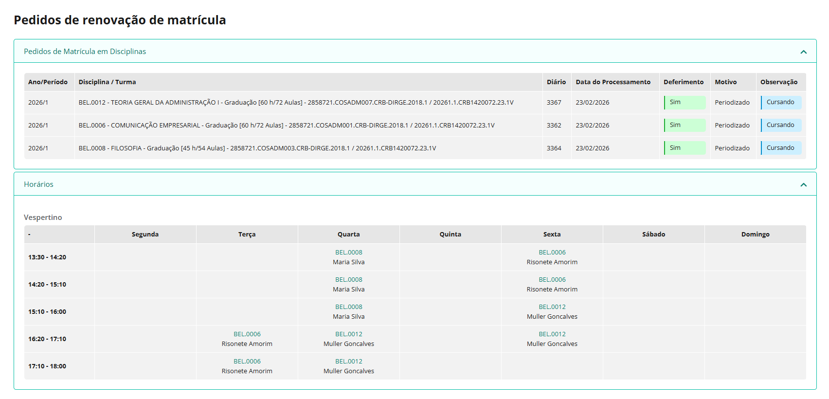Open BEL.0006 link in Terça 17:10 slot

point(247,361)
